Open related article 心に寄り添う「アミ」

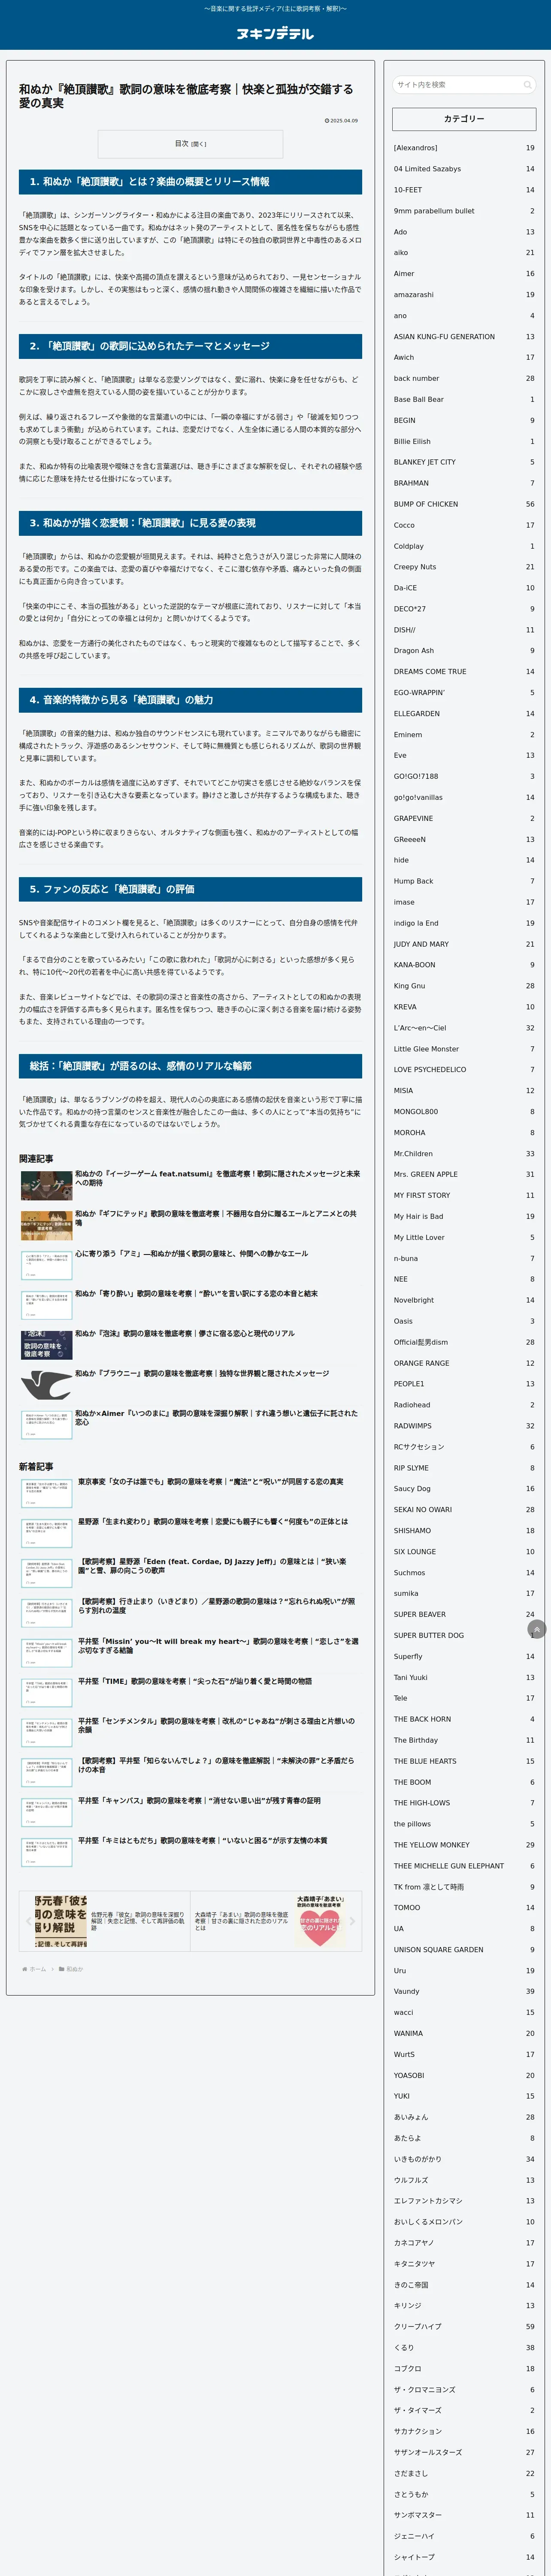(191, 1254)
